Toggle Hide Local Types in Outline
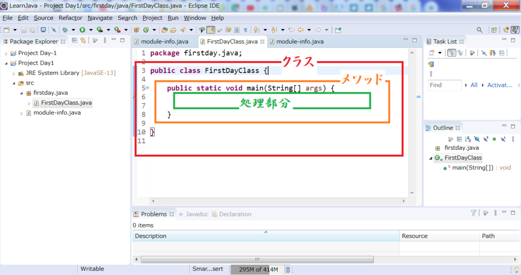The height and width of the screenshot is (275, 521). click(503, 139)
